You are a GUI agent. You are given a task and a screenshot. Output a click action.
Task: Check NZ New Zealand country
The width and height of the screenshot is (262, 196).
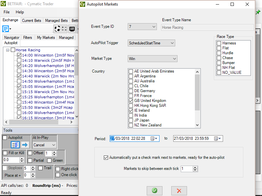[x=131, y=125]
